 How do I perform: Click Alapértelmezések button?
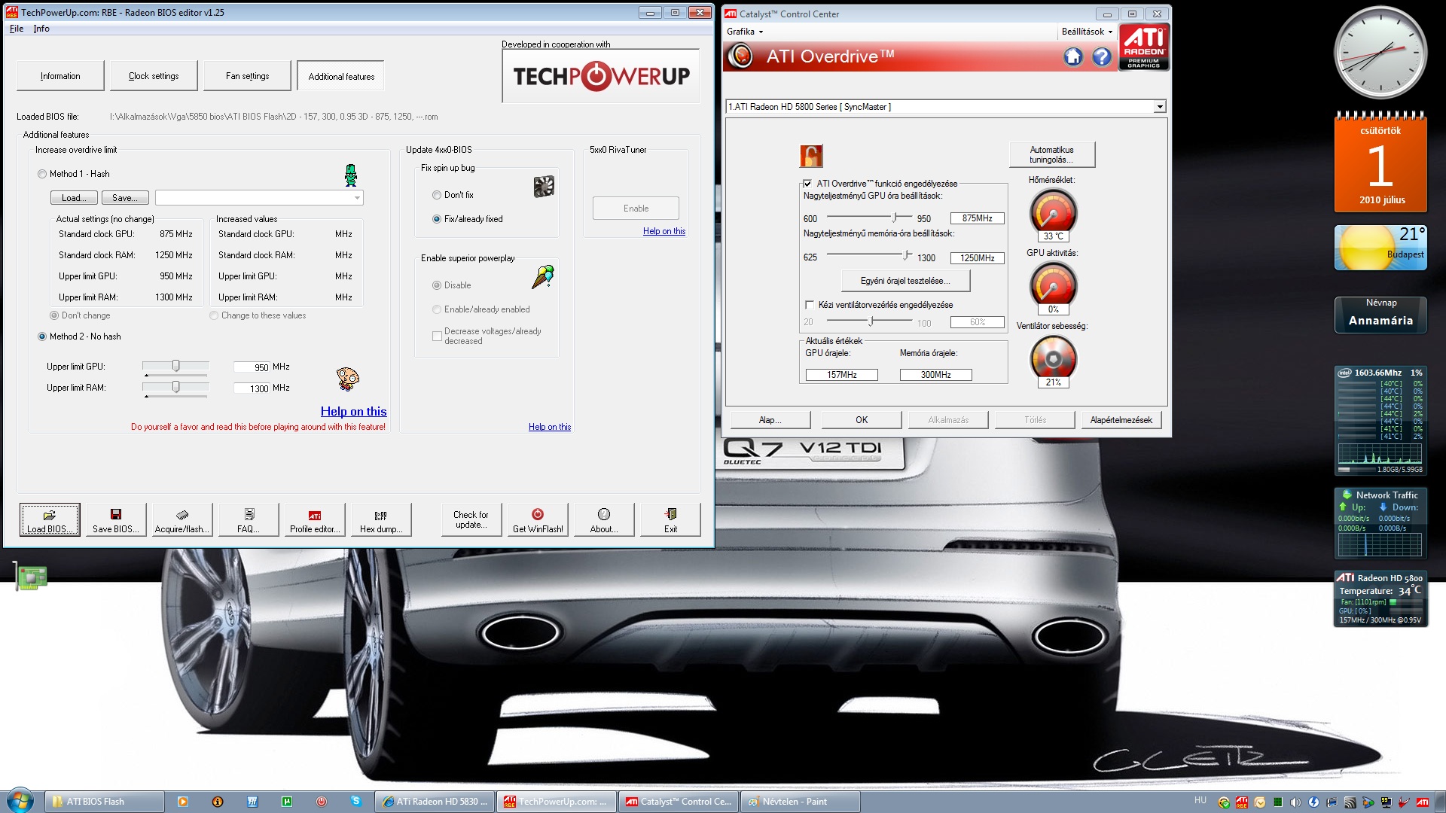pyautogui.click(x=1121, y=420)
